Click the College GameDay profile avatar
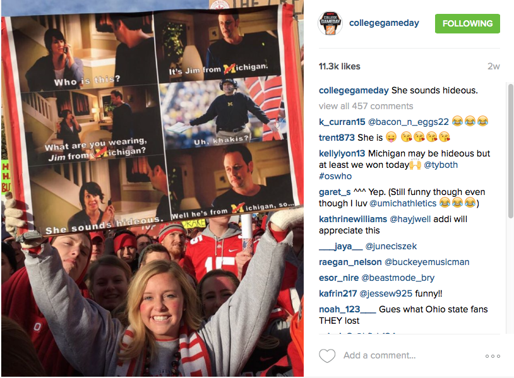 coord(330,23)
